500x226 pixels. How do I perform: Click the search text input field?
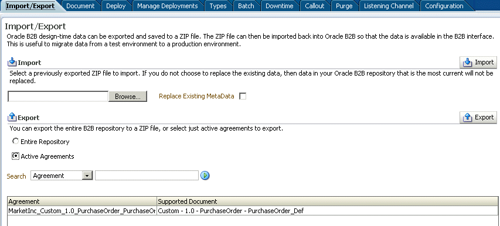coord(147,176)
